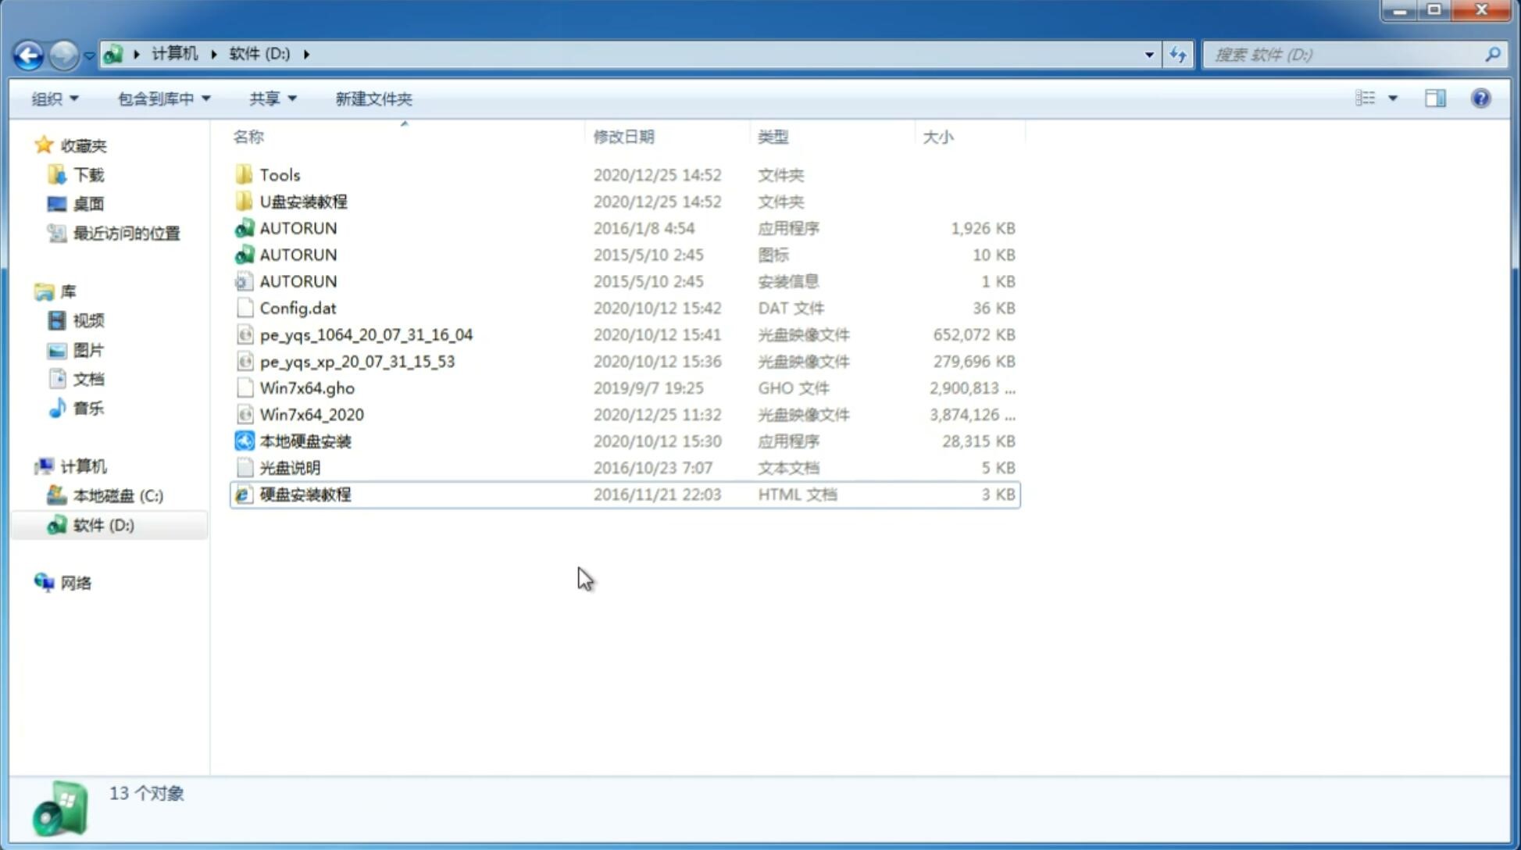Screen dimensions: 1521x850
Task: Open 光盘说明 text document
Action: 289,466
